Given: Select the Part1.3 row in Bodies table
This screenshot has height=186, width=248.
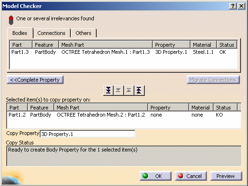Looking at the screenshot, I should pyautogui.click(x=124, y=52).
